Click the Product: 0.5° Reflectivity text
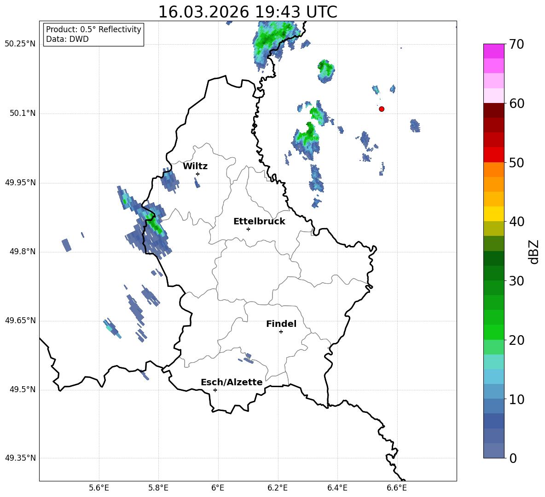Image resolution: width=545 pixels, height=497 pixels. (x=93, y=29)
